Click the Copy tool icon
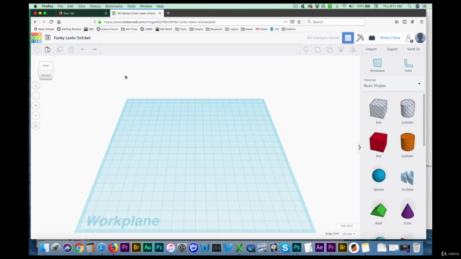This screenshot has height=259, width=461. tap(37, 50)
